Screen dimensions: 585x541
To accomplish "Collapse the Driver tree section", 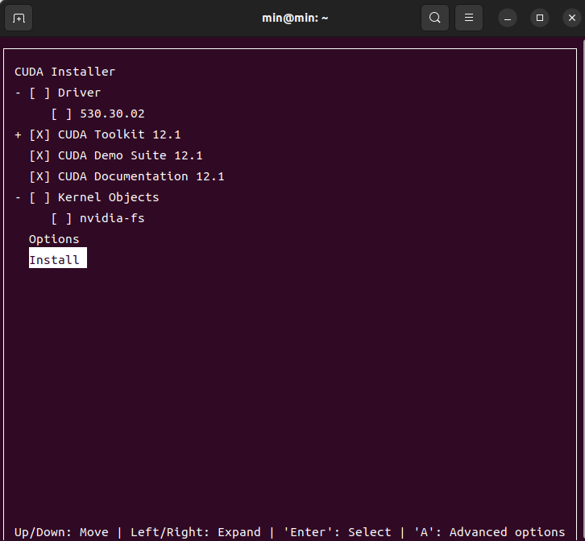I will 18,93.
